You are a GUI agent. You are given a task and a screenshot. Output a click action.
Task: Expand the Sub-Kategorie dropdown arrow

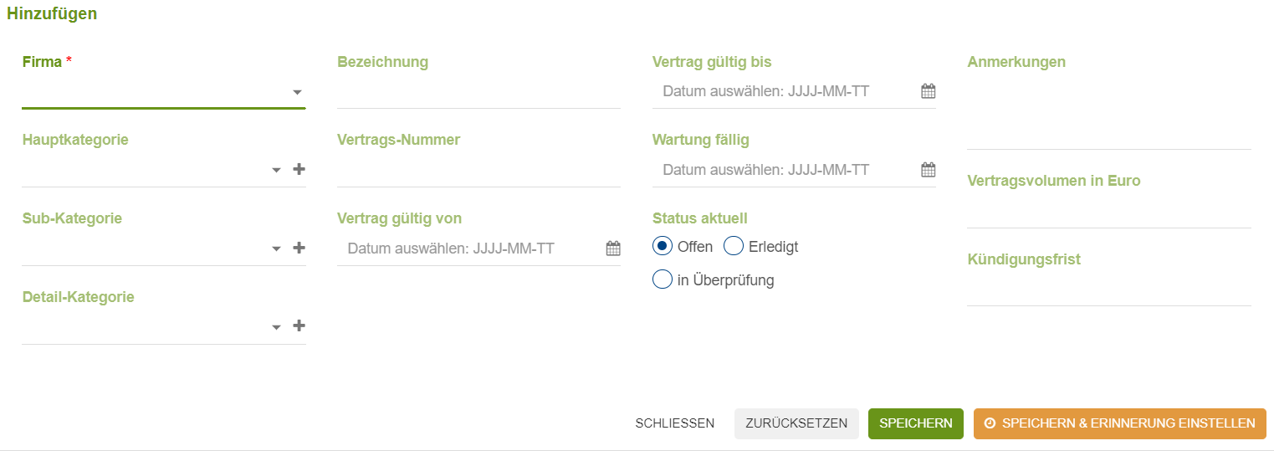pyautogui.click(x=276, y=249)
